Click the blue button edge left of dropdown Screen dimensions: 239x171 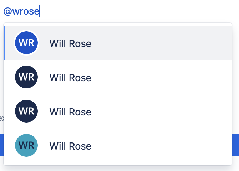[x=2, y=145]
